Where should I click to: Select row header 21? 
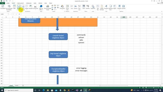[2, 45]
